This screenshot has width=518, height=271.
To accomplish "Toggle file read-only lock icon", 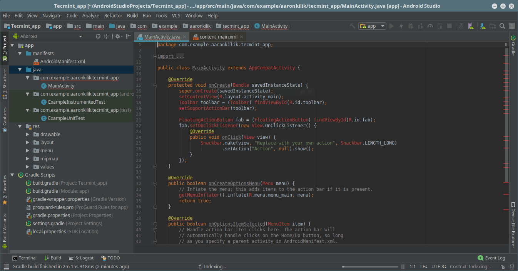I will 502,267.
